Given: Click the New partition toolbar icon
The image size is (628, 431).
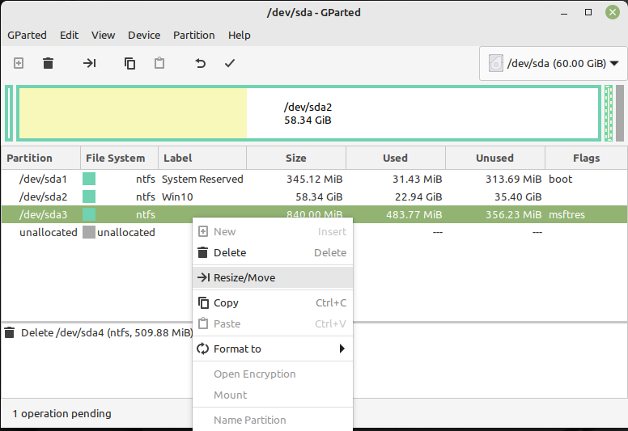Looking at the screenshot, I should point(19,63).
